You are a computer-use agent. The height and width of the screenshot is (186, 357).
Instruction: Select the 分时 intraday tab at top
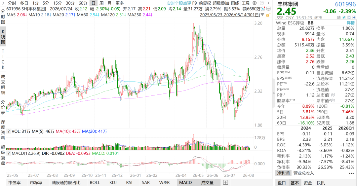tap(12, 3)
